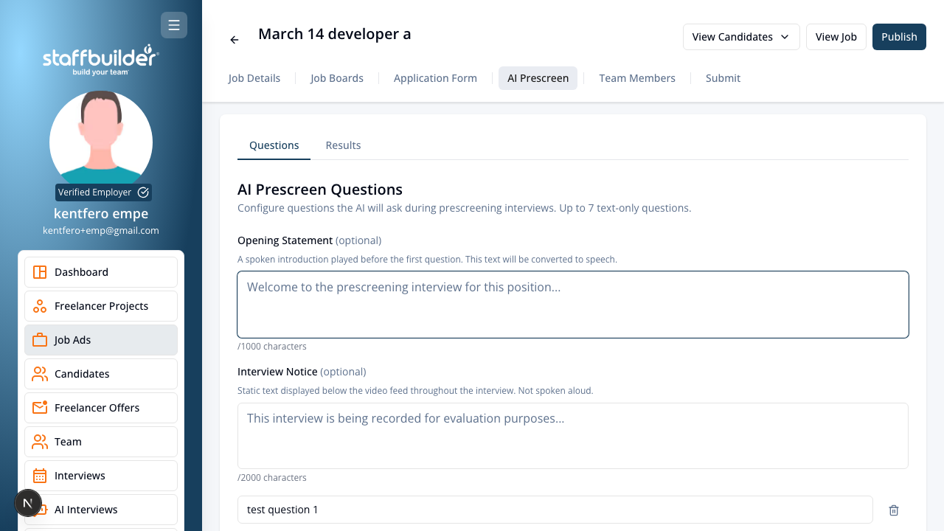Delete test question 1 with trash icon
Image resolution: width=944 pixels, height=531 pixels.
click(894, 510)
